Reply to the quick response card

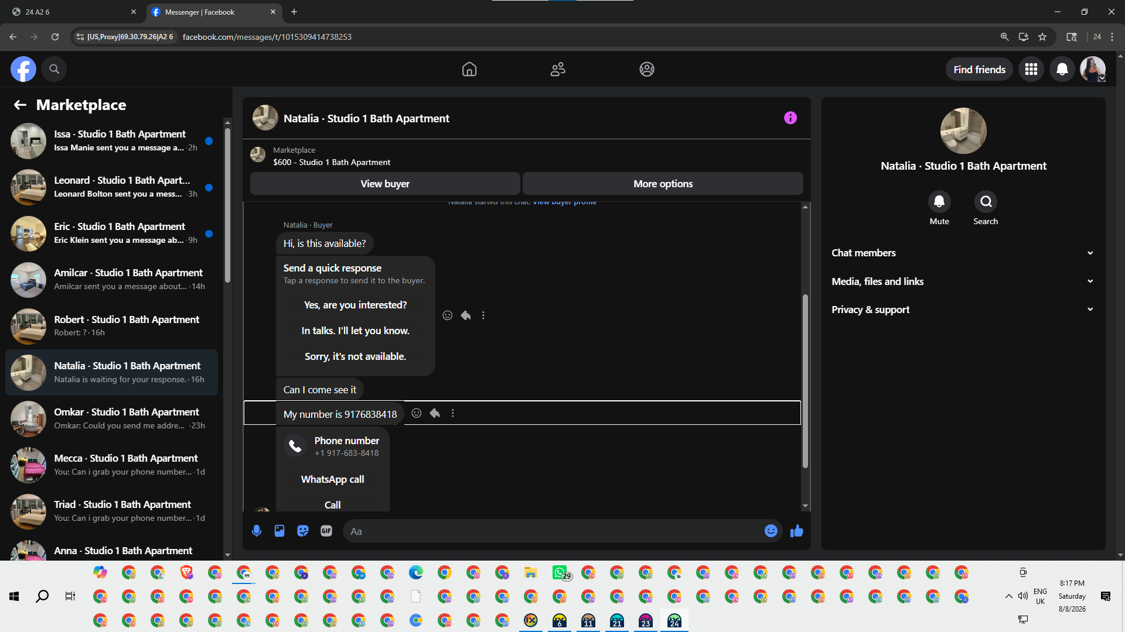[466, 315]
